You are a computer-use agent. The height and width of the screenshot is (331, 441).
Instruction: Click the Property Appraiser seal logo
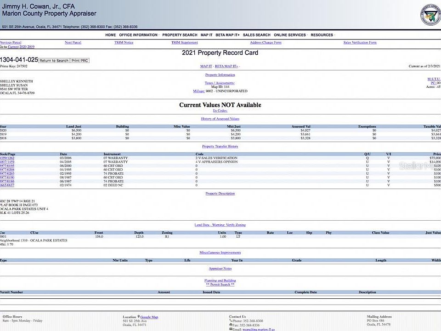point(430,14)
